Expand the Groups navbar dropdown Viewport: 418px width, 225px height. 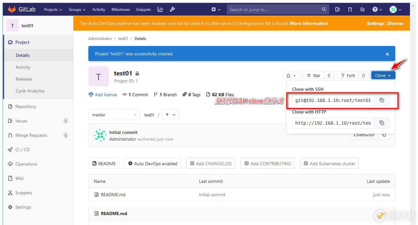[77, 10]
